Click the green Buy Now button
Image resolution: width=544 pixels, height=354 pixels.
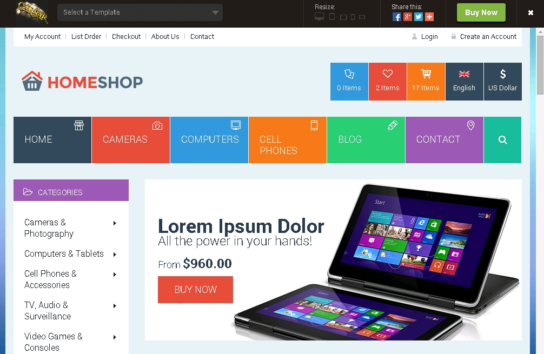tap(481, 12)
